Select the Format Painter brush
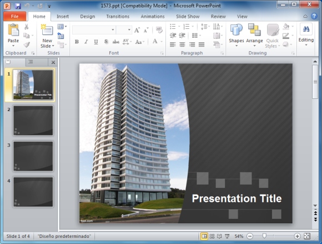 [x=27, y=44]
